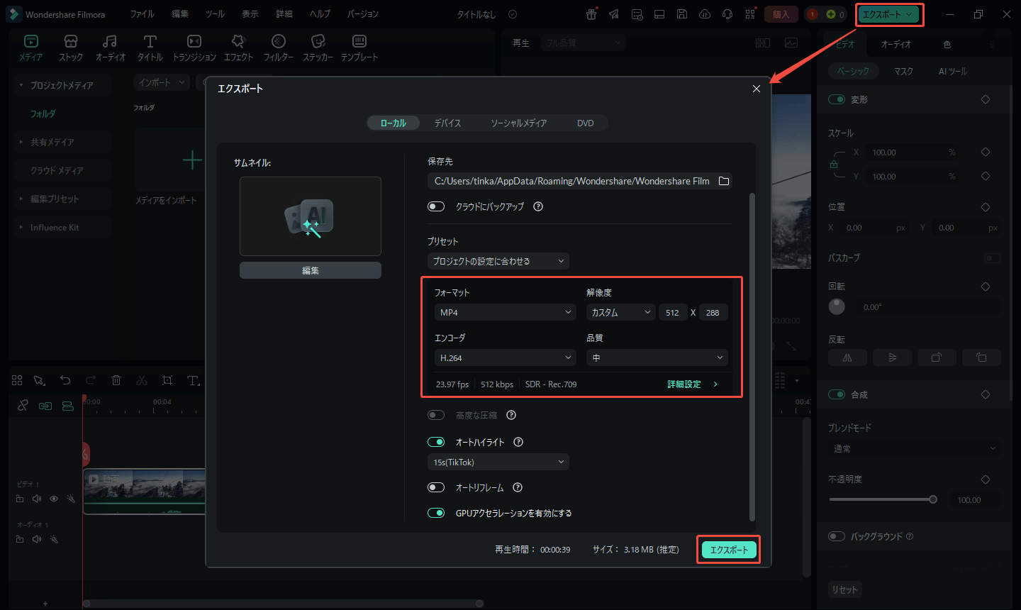Click the gift box icon in title bar
The height and width of the screenshot is (610, 1021).
591,14
